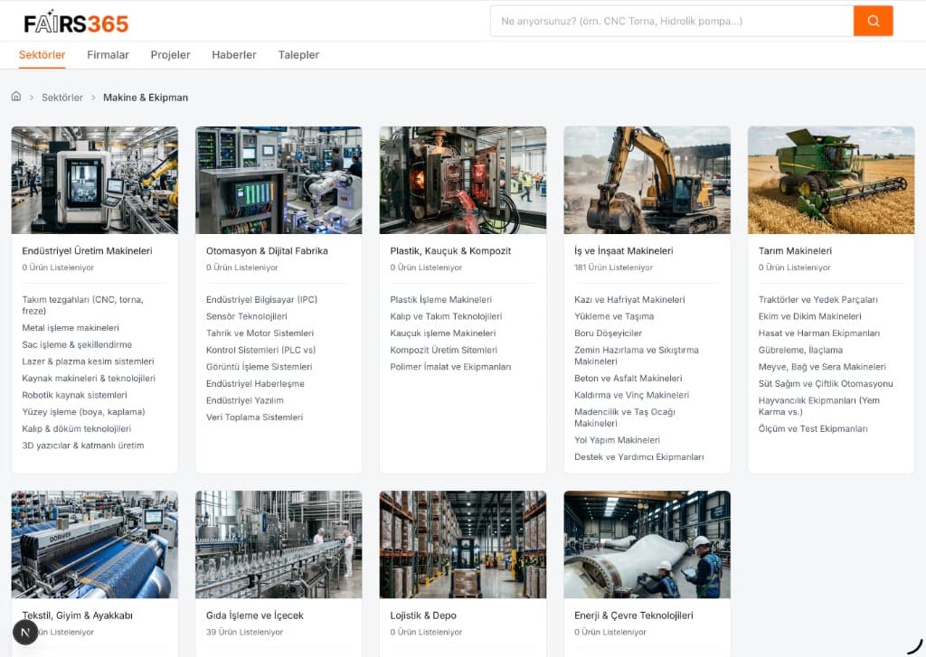The height and width of the screenshot is (657, 926).
Task: Open the Firmalar tab
Action: [108, 55]
